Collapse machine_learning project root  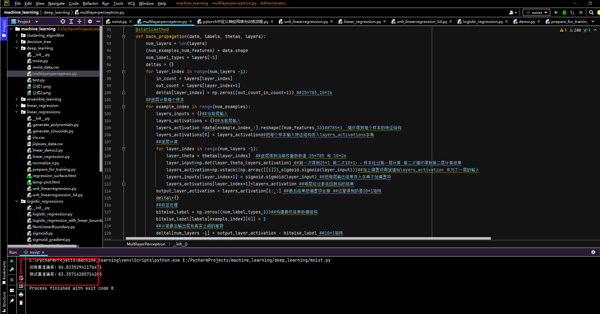click(11, 29)
